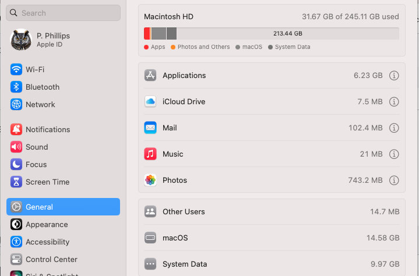The height and width of the screenshot is (276, 419).
Task: Select the iCloud Drive row label
Action: [184, 101]
